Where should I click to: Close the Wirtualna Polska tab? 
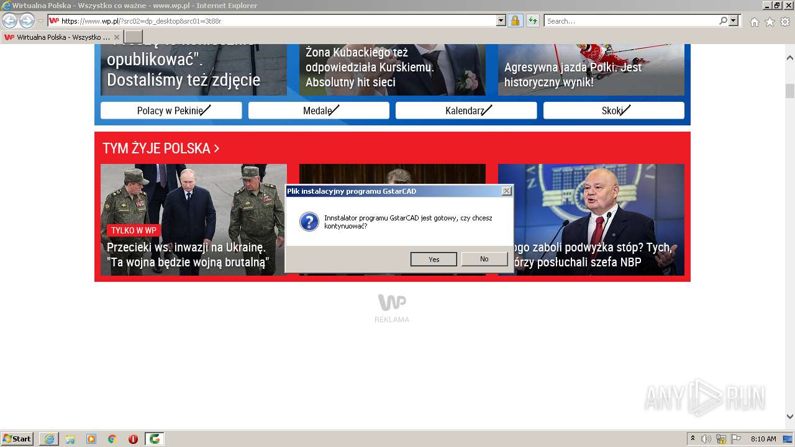(117, 37)
